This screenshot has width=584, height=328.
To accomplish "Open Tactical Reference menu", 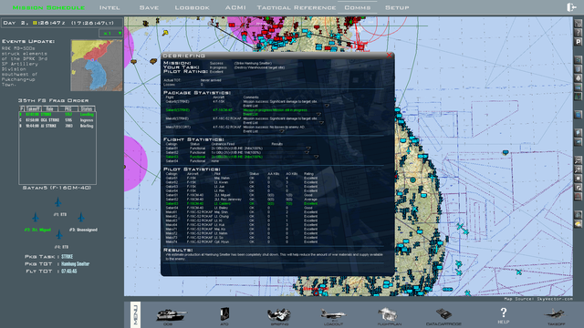I will (x=297, y=7).
